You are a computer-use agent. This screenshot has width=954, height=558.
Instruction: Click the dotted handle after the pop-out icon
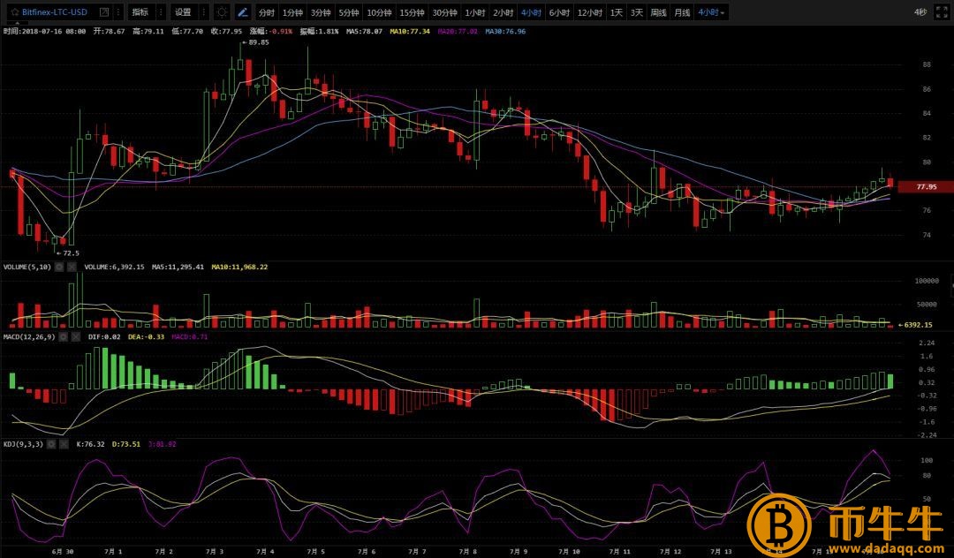[118, 12]
